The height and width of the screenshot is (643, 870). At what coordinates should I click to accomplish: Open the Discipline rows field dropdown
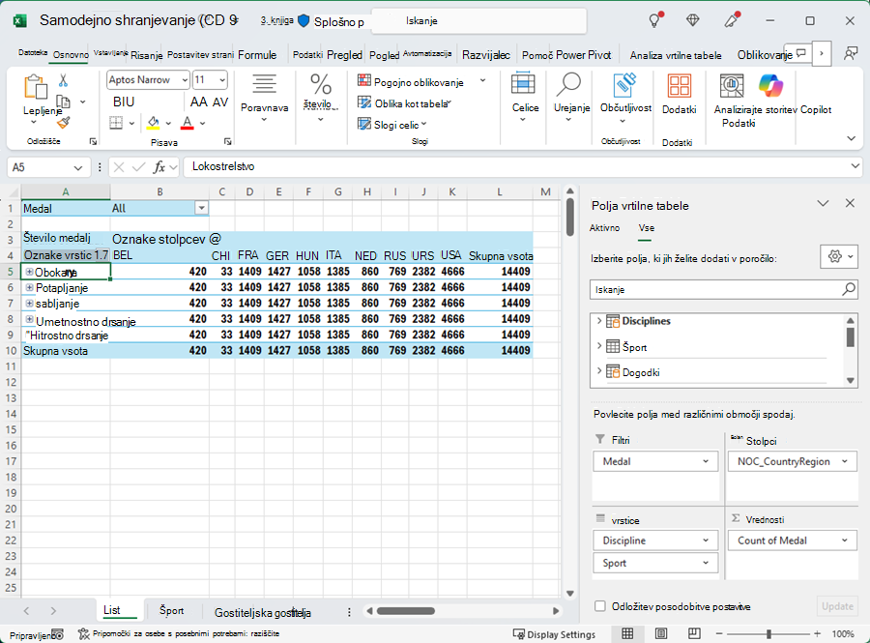[706, 541]
